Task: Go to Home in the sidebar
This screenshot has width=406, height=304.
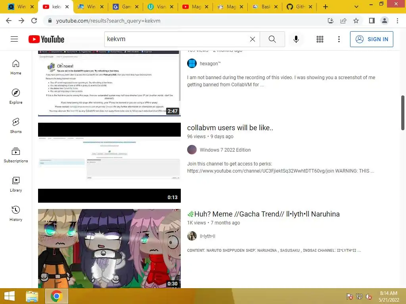Action: pos(16,67)
